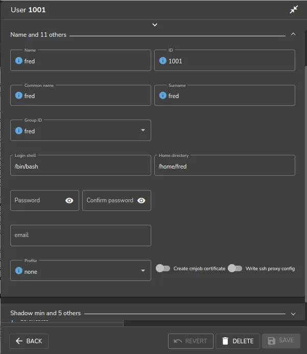Click the Name input field

(81, 60)
